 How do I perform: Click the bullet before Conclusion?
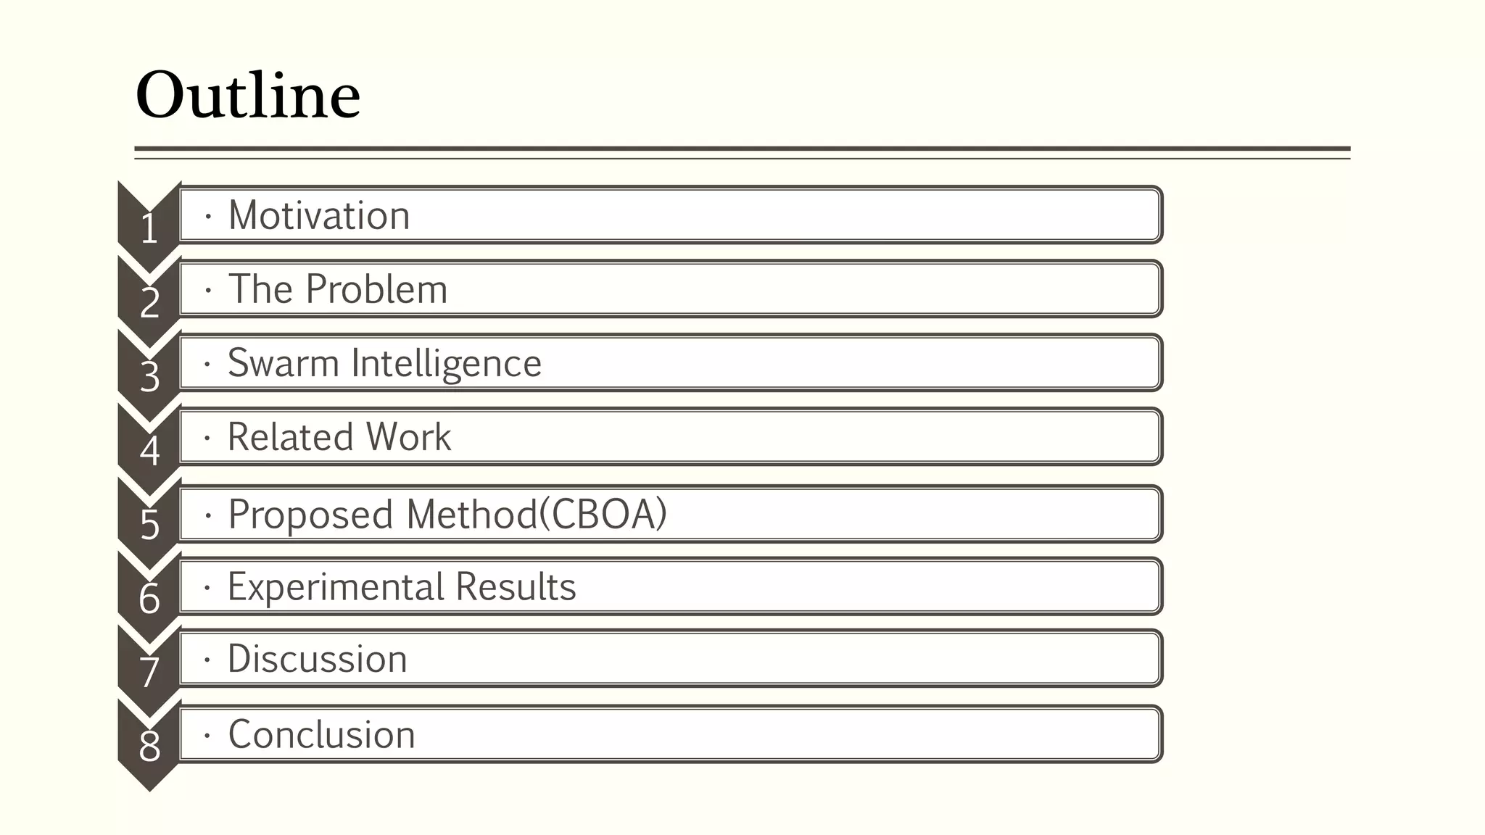208,736
